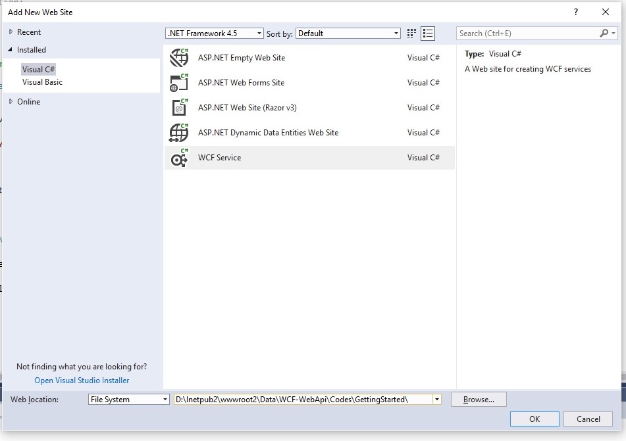Select the WCF Service gear icon
This screenshot has width=626, height=441.
(179, 158)
